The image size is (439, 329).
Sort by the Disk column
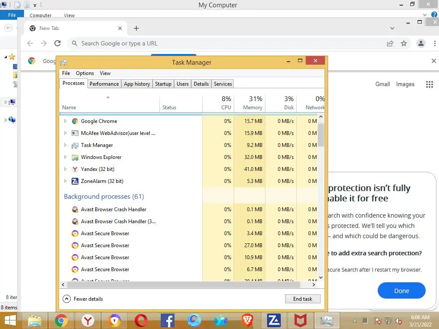coord(281,103)
